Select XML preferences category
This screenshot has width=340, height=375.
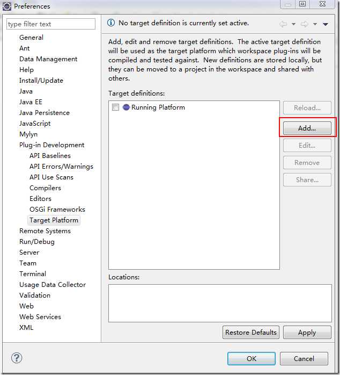tap(26, 328)
